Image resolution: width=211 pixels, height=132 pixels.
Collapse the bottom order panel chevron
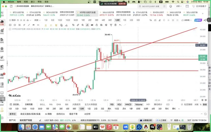tap(202, 114)
